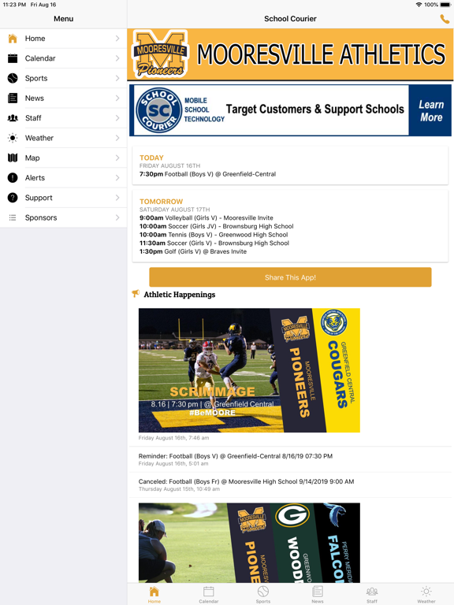454x605 pixels.
Task: Tap the battery indicator in status bar
Action: pos(445,5)
